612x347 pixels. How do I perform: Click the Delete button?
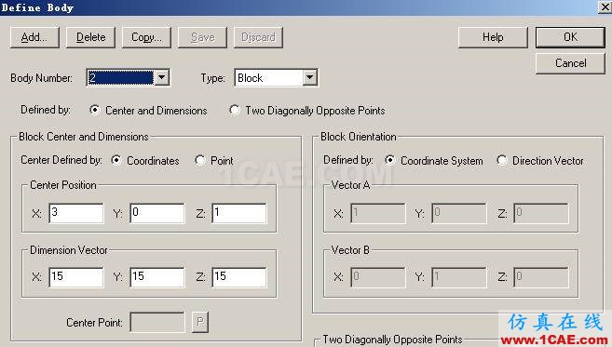coord(90,37)
